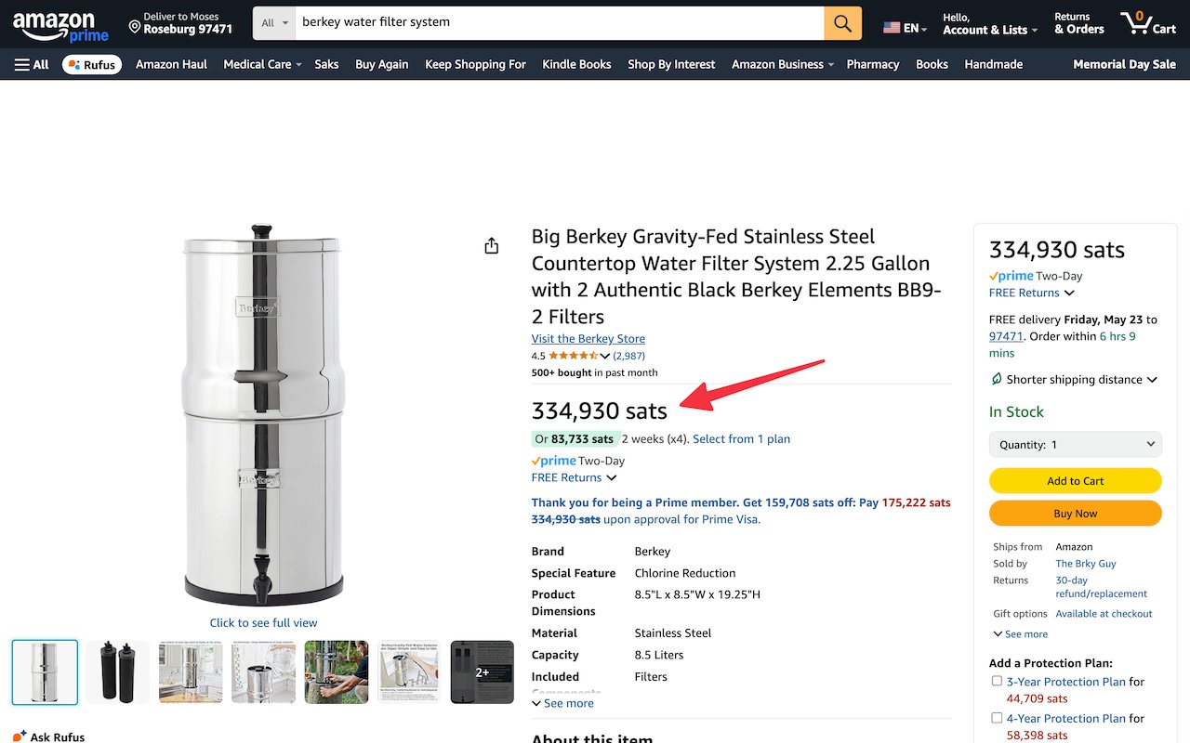The image size is (1190, 743).
Task: Open the shopping cart icon
Action: pos(1147,23)
